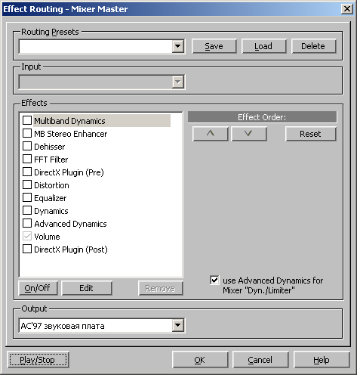This screenshot has height=375, width=357.
Task: Save the routing preset
Action: pyautogui.click(x=214, y=46)
